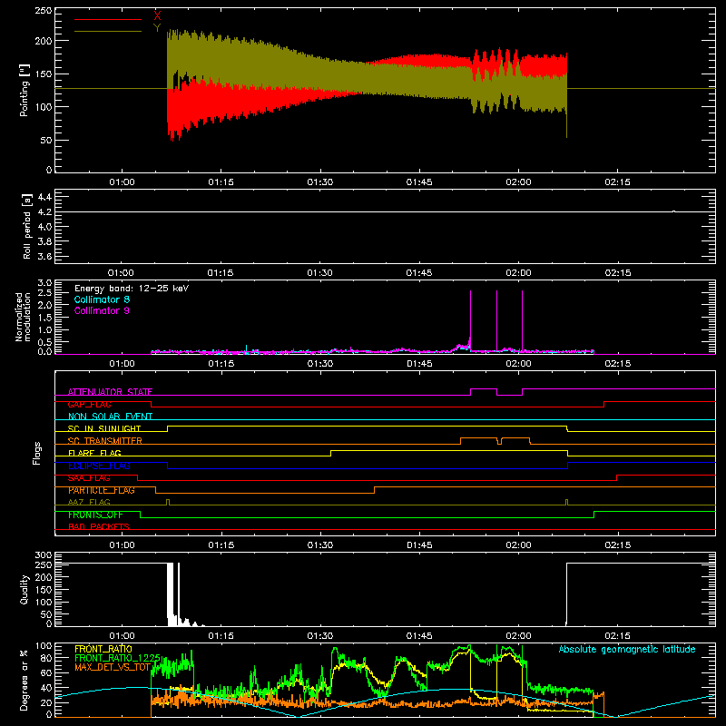Click the Roll period axis title
Screen dimensions: 726x726
(26, 226)
